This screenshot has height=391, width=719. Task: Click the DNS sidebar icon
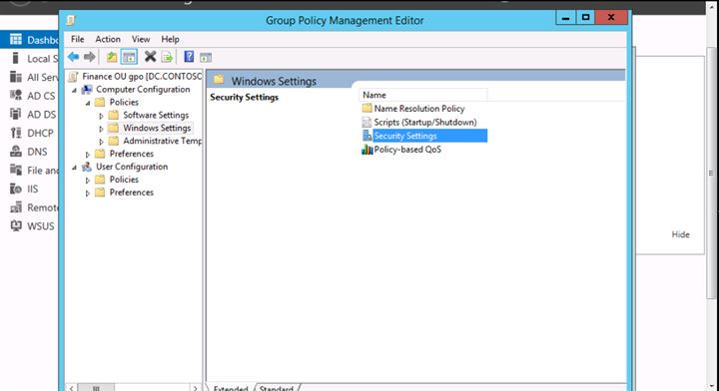[x=16, y=151]
